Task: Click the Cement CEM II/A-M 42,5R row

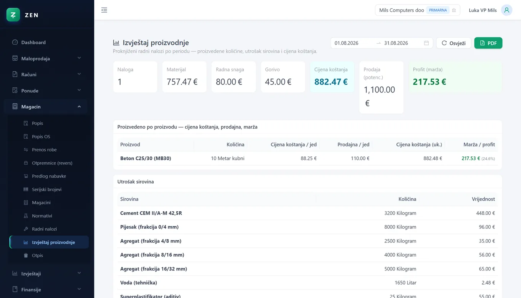Action: click(x=308, y=213)
